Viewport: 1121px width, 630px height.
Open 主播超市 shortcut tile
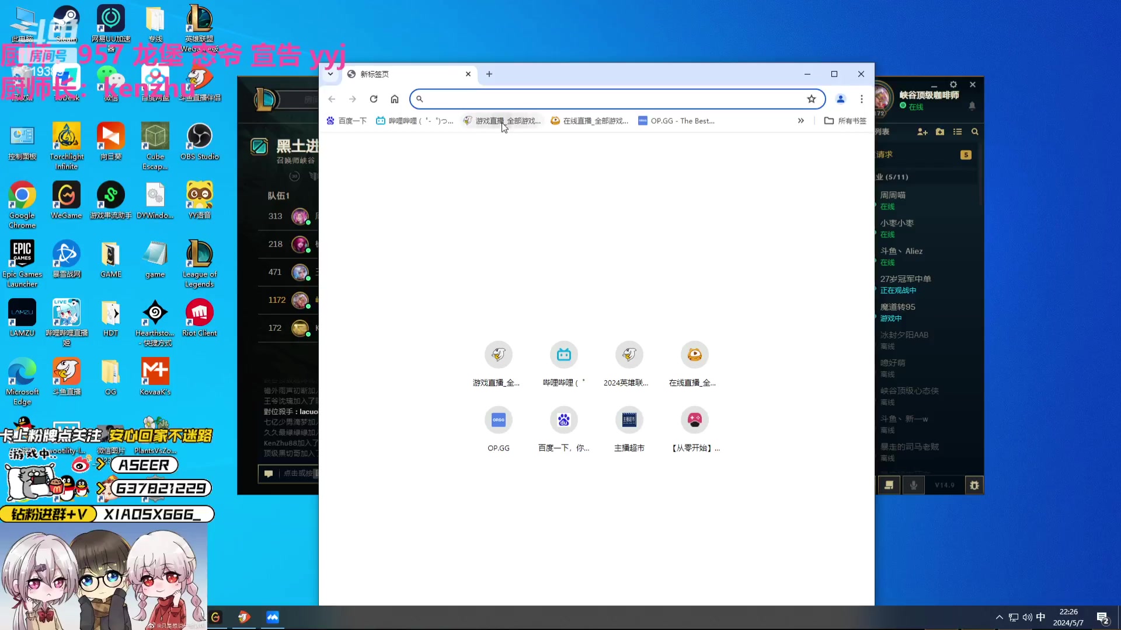(x=629, y=429)
